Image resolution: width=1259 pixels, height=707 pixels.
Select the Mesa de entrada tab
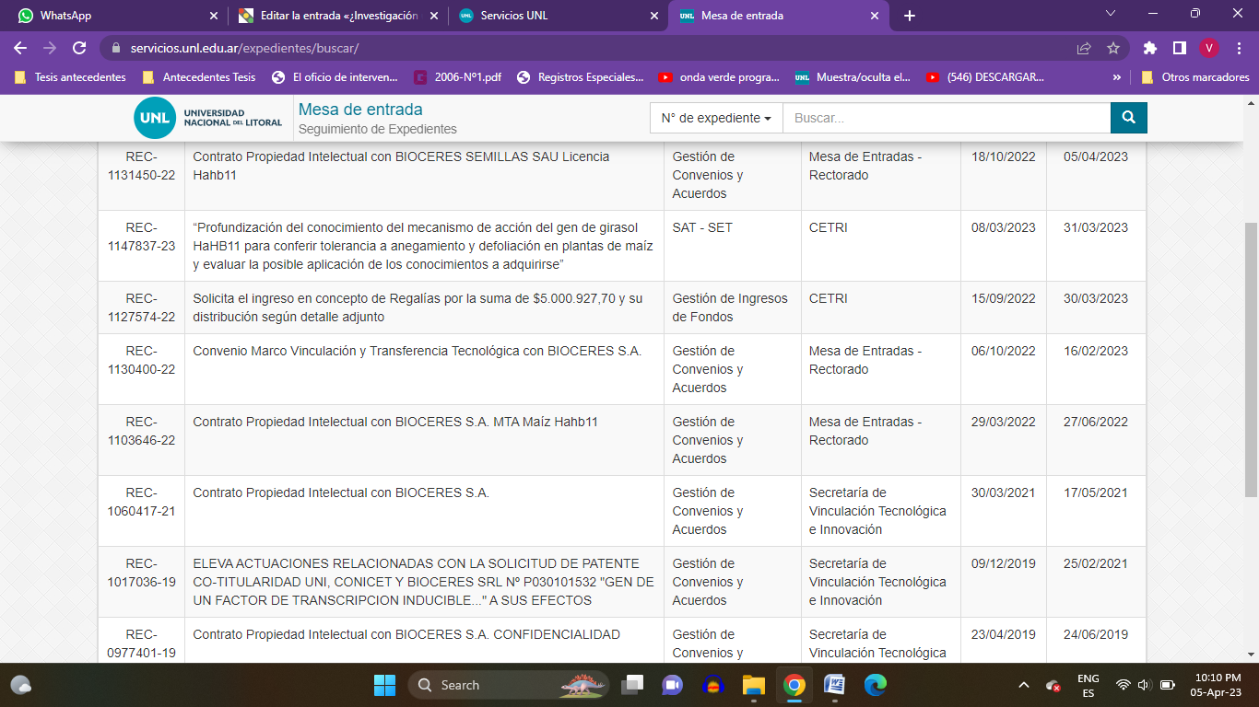tap(779, 16)
